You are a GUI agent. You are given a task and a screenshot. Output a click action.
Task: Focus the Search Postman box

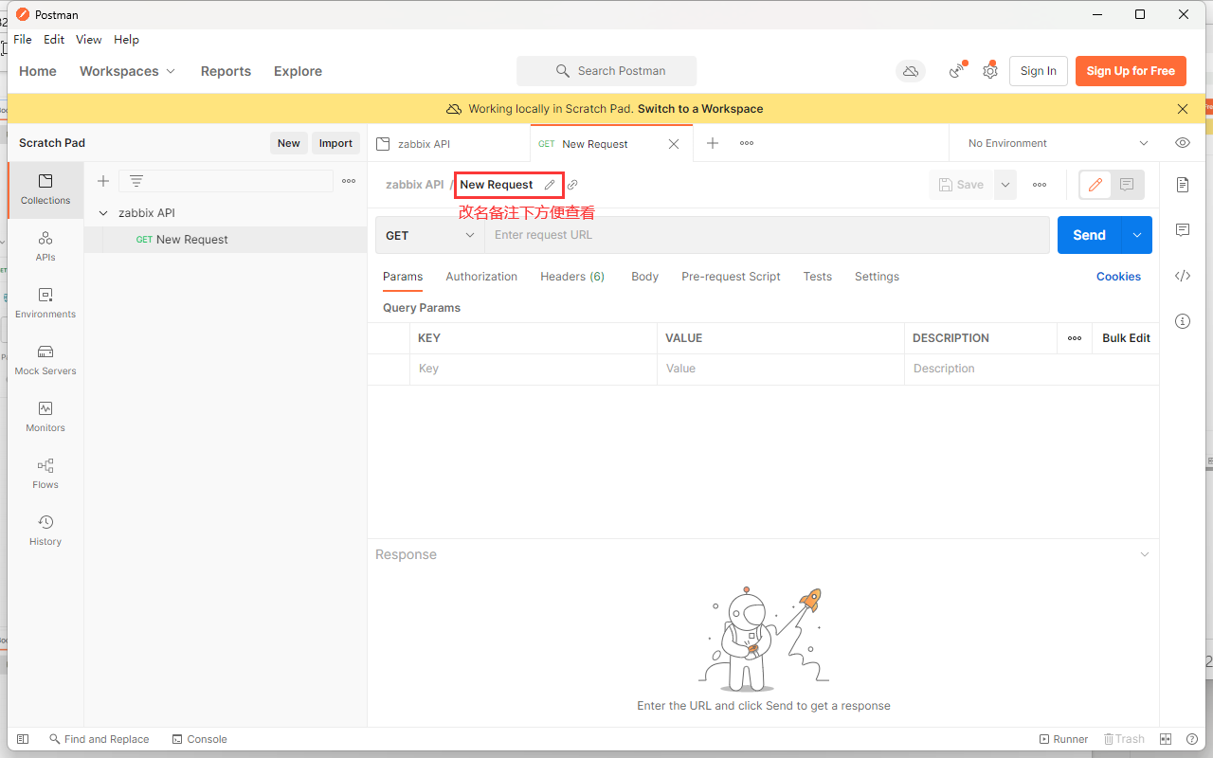606,71
